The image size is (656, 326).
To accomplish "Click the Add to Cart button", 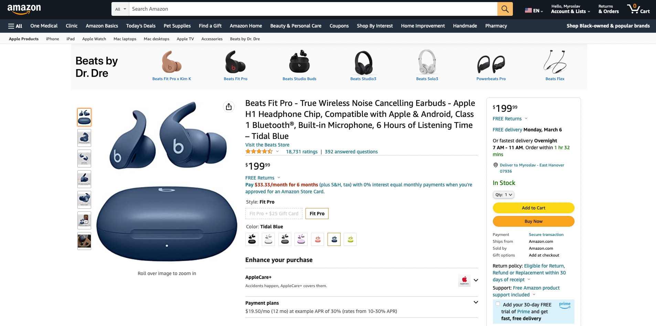I will point(533,208).
